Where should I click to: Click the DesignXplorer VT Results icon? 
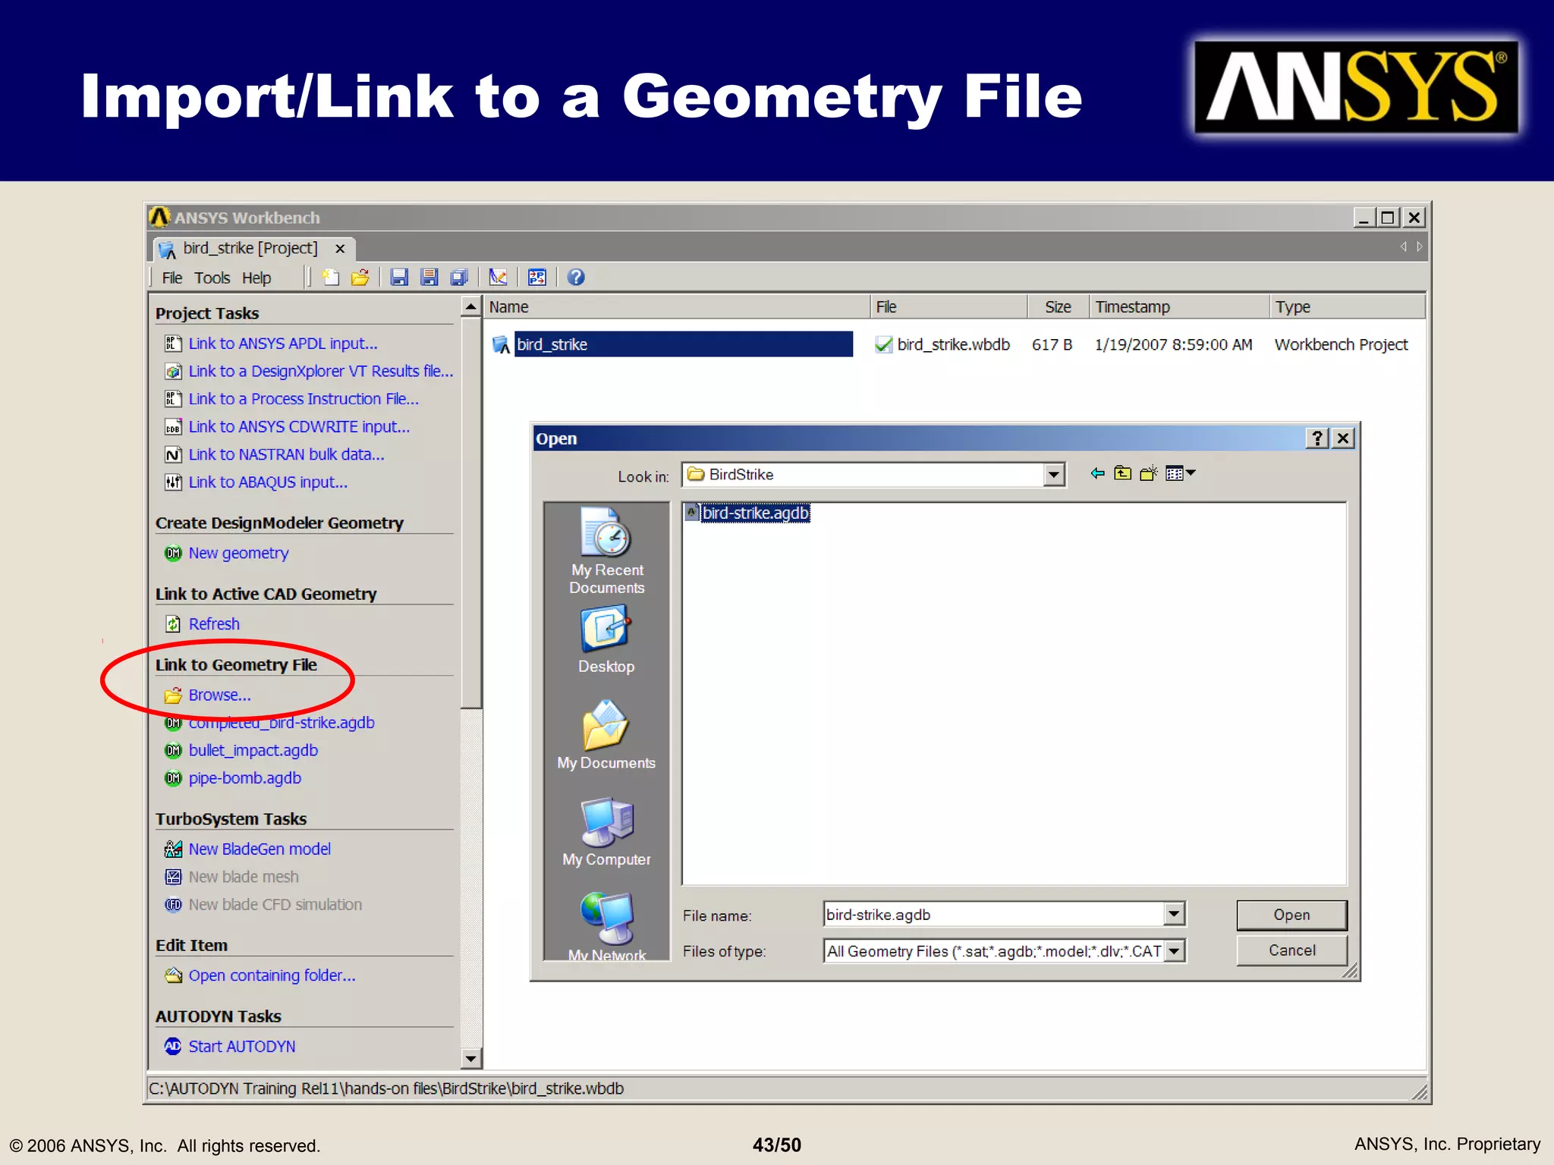pyautogui.click(x=173, y=372)
